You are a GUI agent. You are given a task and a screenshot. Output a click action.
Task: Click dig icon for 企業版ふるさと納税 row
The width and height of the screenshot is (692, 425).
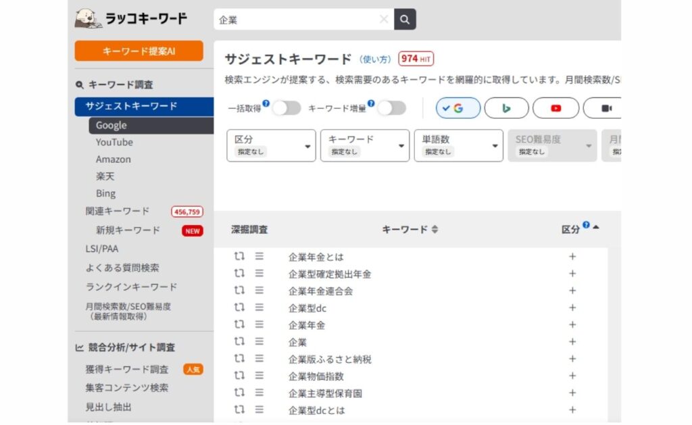point(239,359)
